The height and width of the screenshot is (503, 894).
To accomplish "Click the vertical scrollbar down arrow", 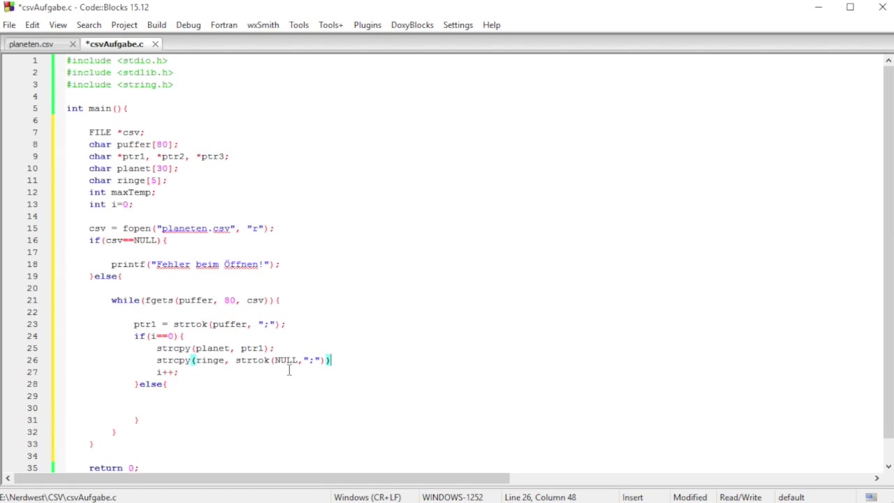I will [x=888, y=467].
